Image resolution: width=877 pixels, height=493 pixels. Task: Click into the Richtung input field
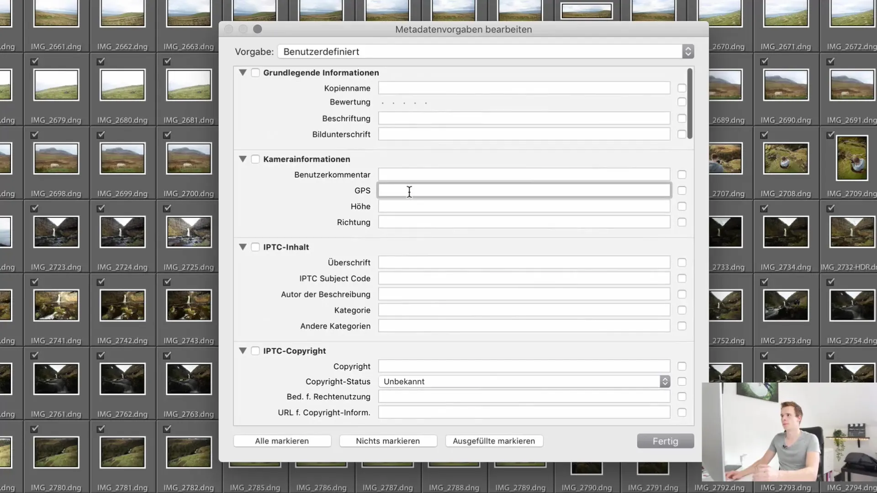coord(524,222)
